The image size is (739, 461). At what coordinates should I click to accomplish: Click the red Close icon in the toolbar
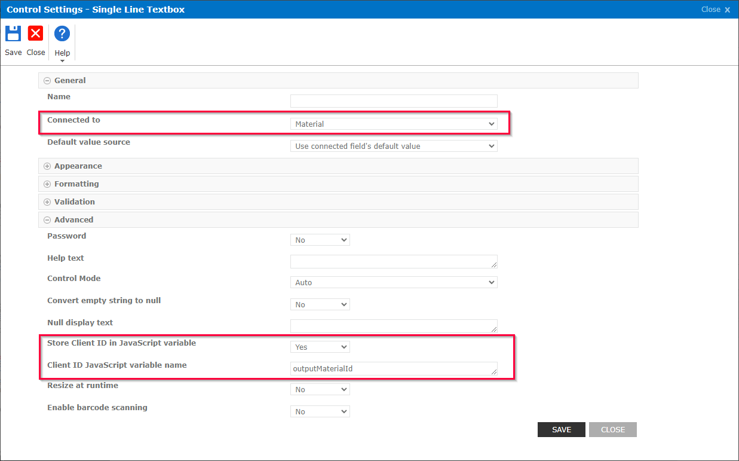35,34
